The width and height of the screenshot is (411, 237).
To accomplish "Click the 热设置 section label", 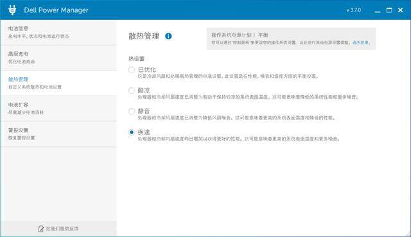I will 136,58.
